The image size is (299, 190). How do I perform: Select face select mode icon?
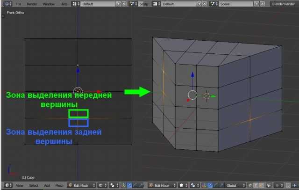click(x=262, y=185)
